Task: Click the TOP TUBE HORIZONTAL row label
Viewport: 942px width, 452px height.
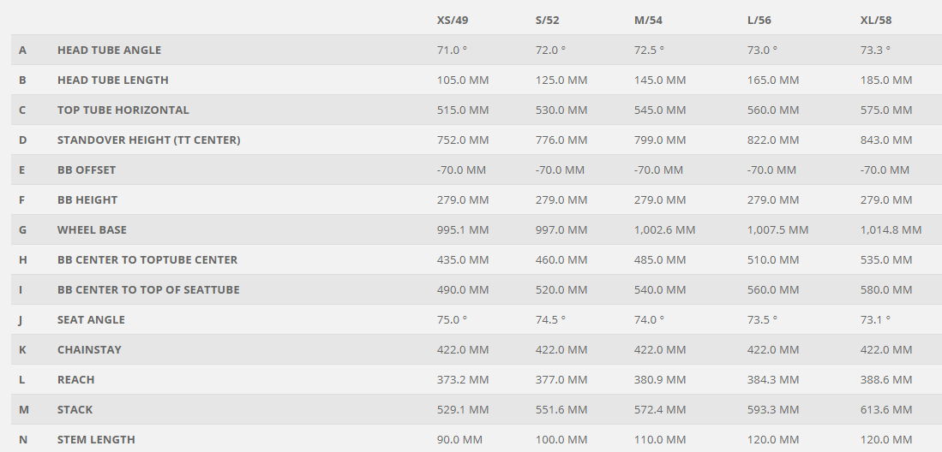Action: coord(123,110)
